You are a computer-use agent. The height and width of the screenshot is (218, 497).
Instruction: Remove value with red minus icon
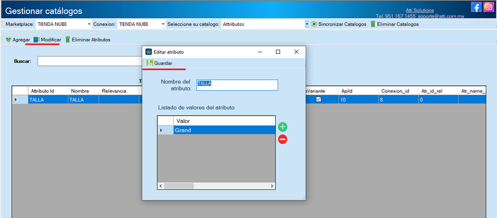(x=282, y=139)
